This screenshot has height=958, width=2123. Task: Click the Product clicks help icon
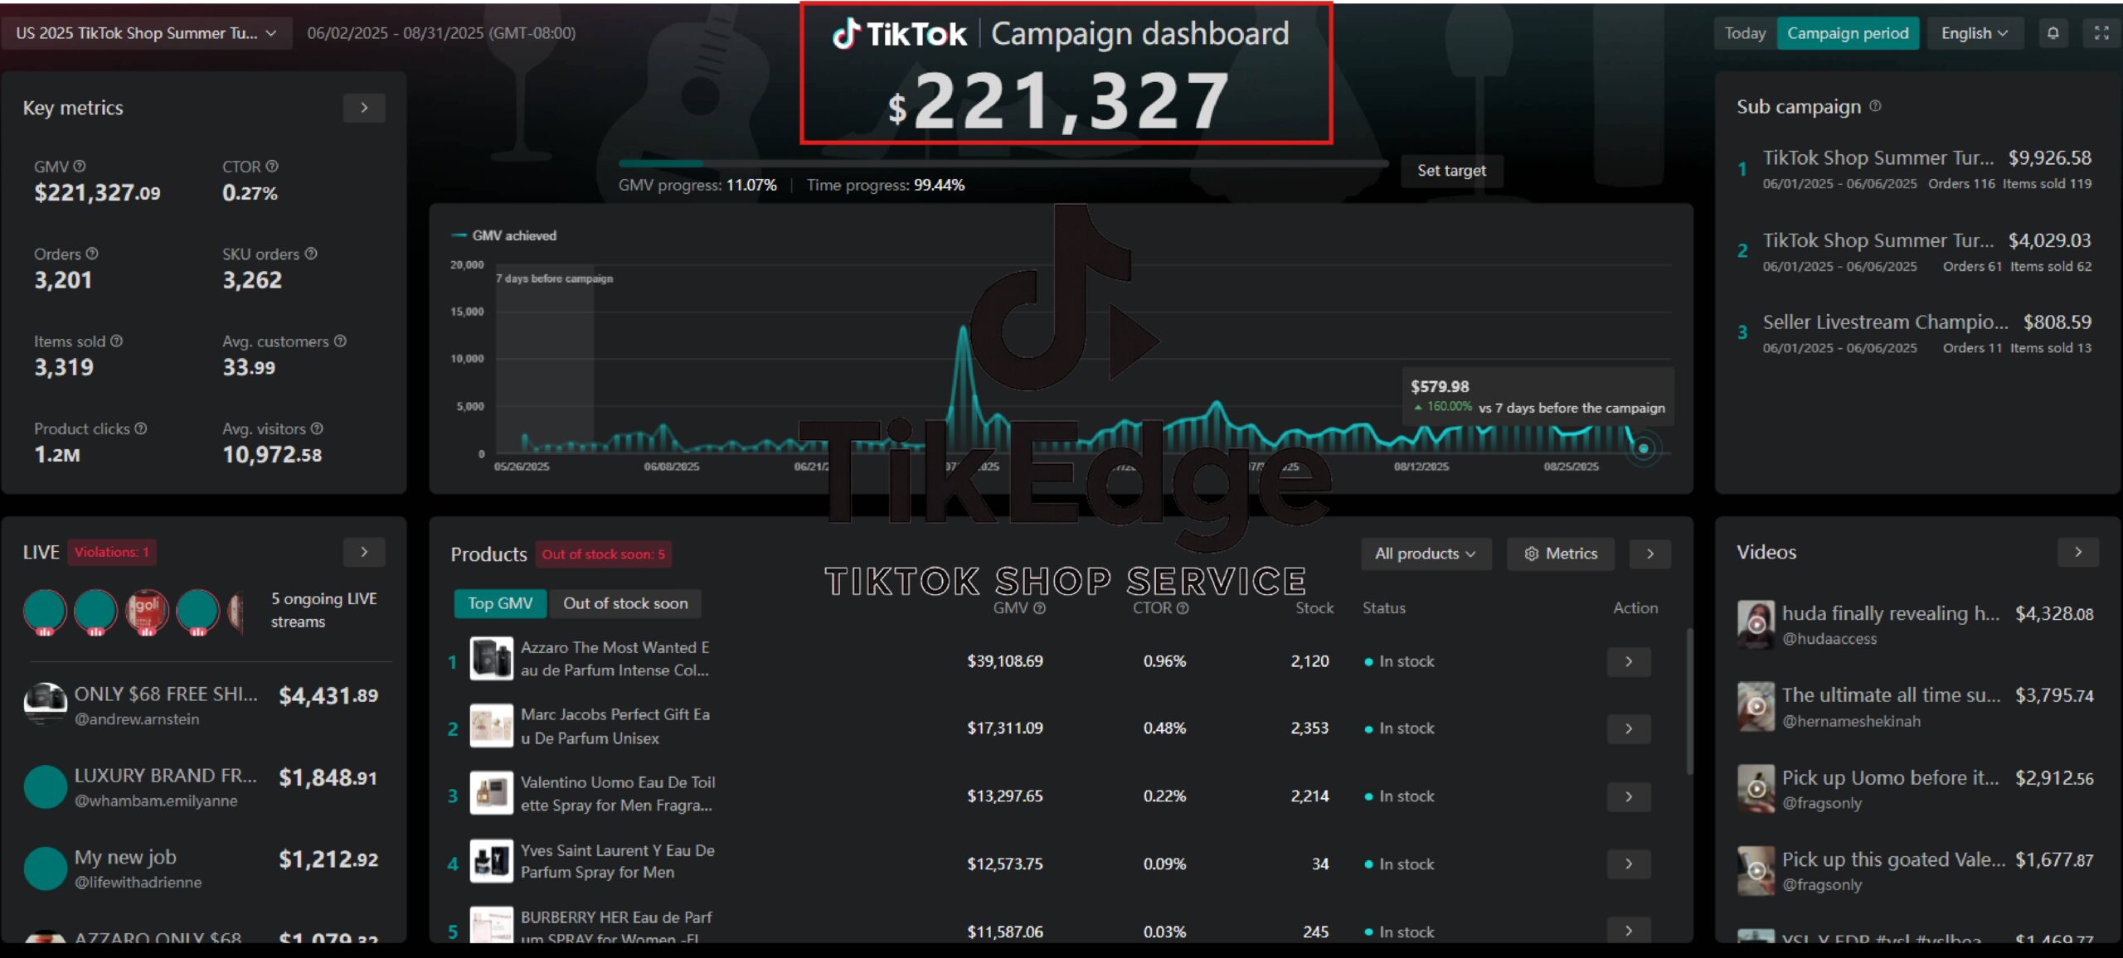pos(141,428)
